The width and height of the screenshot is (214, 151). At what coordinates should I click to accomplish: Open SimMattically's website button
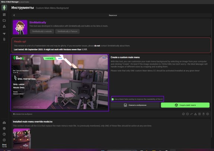42,31
